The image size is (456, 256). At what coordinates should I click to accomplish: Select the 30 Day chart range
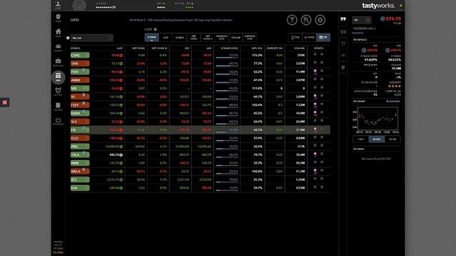click(x=377, y=139)
